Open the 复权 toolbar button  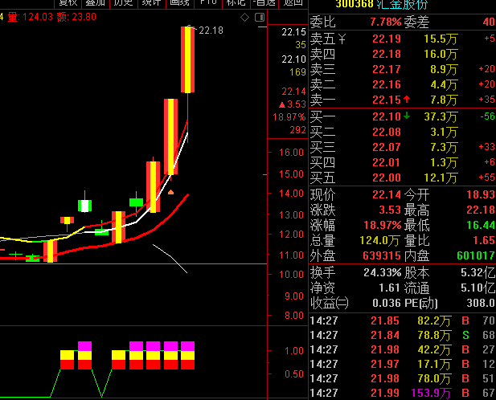pyautogui.click(x=68, y=3)
